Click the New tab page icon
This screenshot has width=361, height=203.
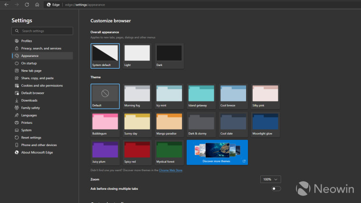[x=17, y=71]
